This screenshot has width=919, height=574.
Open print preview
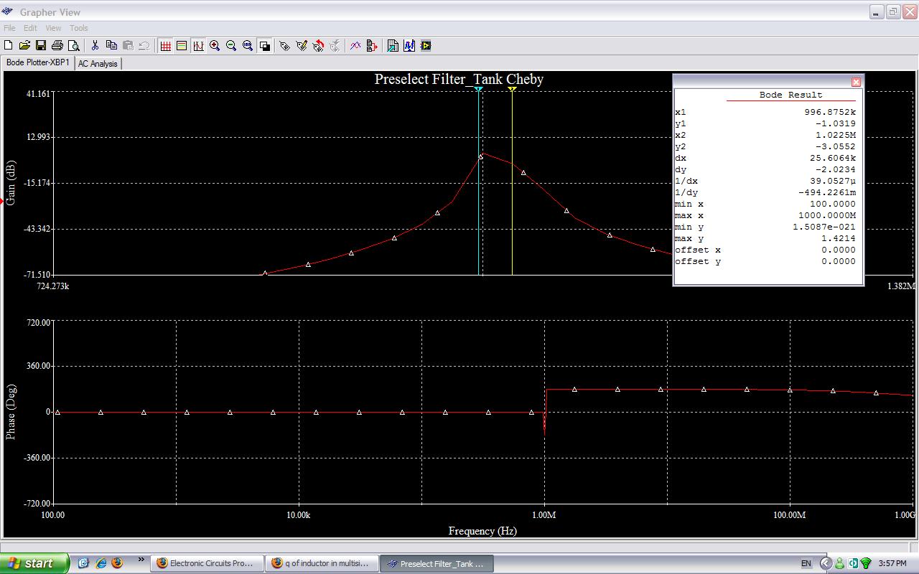coord(73,46)
